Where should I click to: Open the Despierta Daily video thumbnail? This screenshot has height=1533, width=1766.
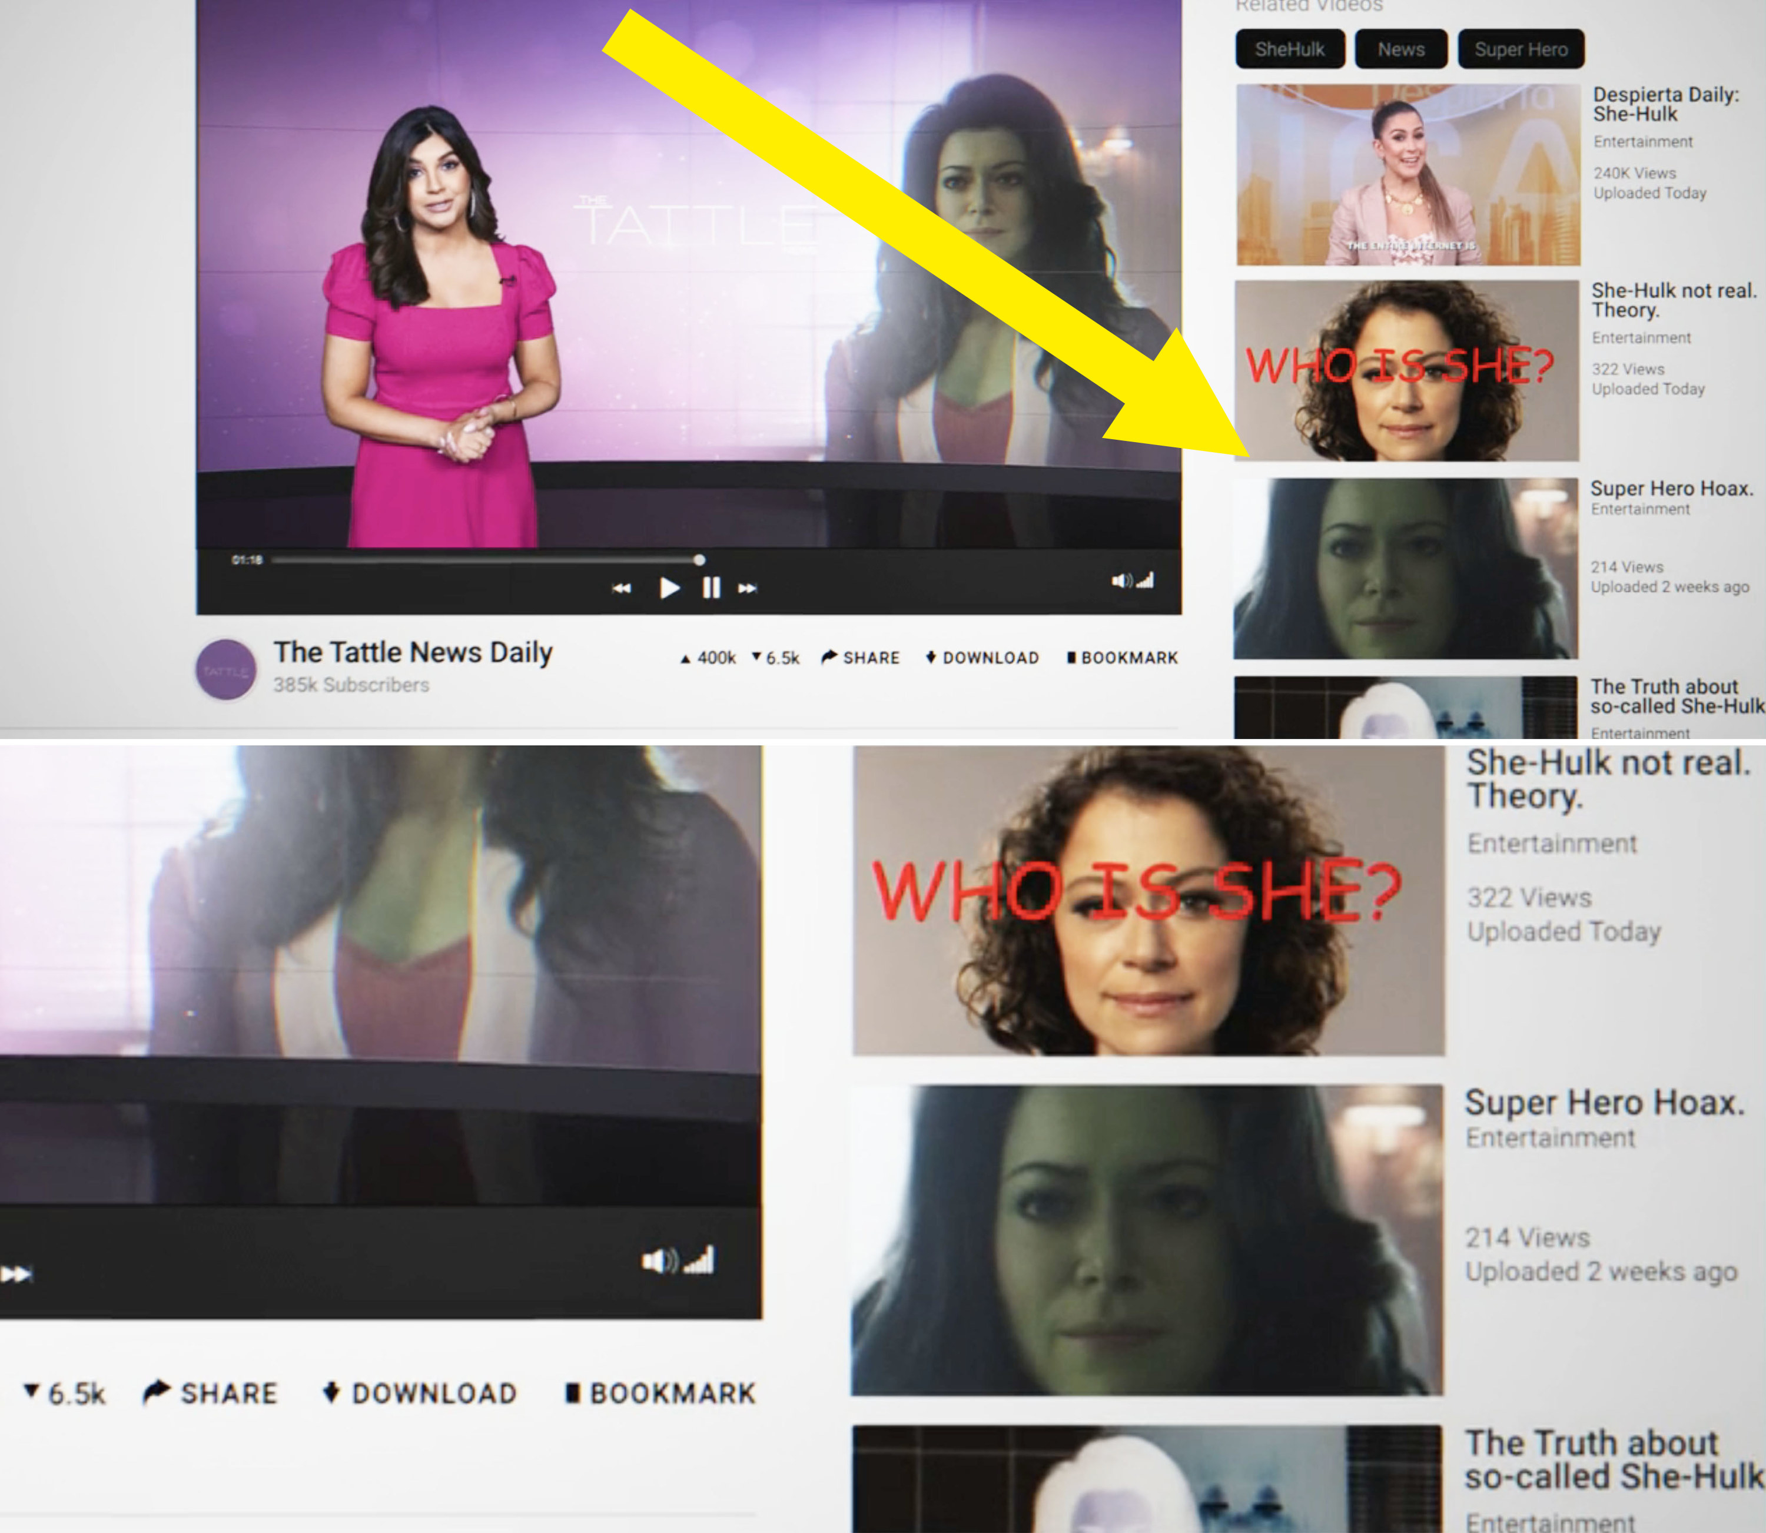click(1408, 174)
